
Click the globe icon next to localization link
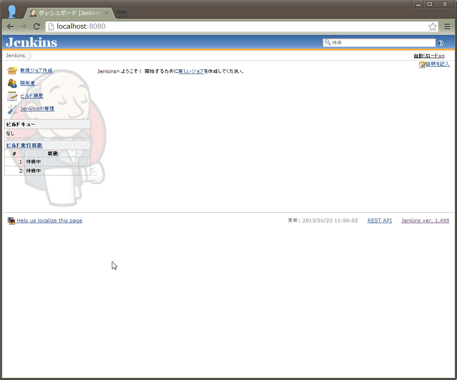pyautogui.click(x=11, y=220)
